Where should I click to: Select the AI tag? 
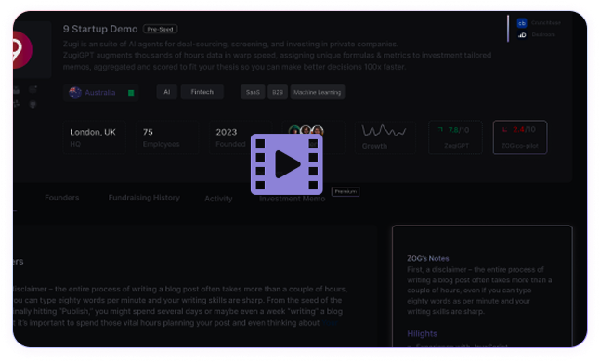click(x=167, y=92)
